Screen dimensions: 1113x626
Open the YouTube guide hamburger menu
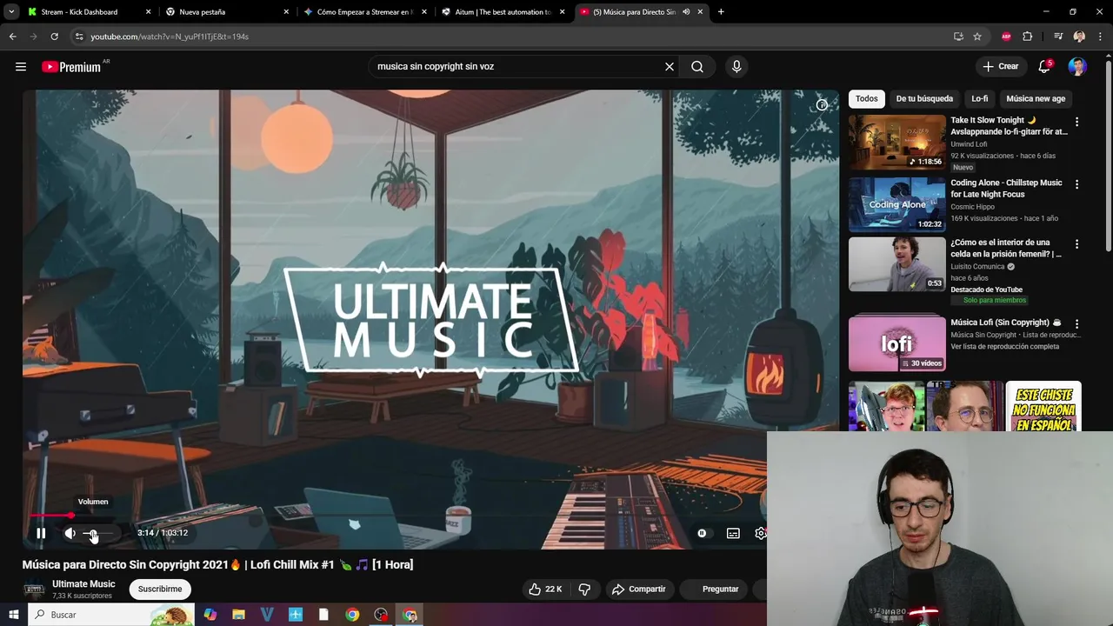21,66
